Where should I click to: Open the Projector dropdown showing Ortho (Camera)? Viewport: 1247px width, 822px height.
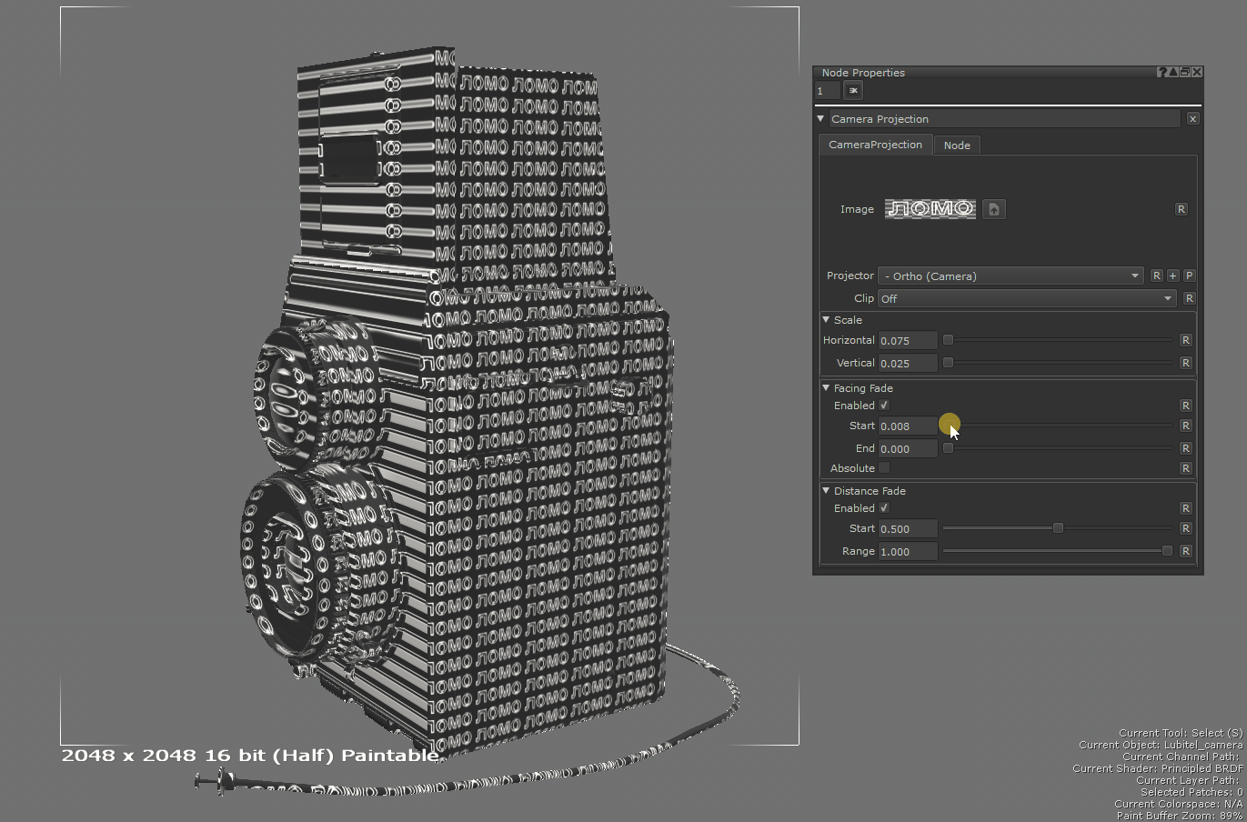(x=1010, y=276)
